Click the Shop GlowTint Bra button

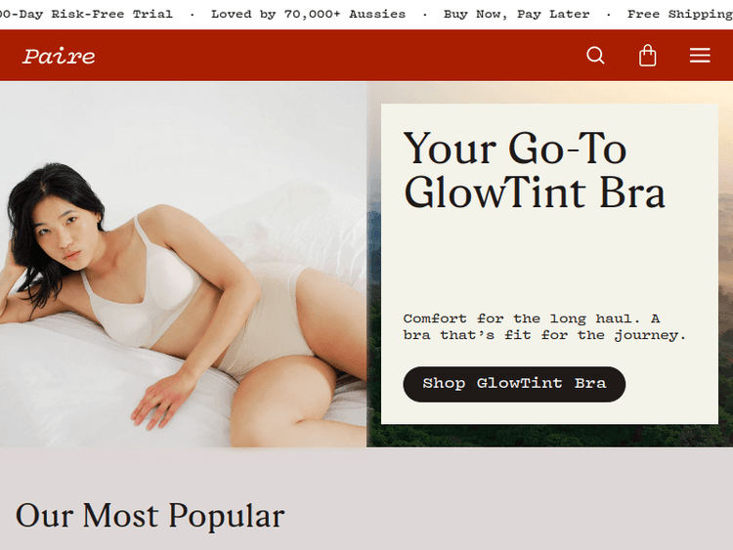point(514,384)
